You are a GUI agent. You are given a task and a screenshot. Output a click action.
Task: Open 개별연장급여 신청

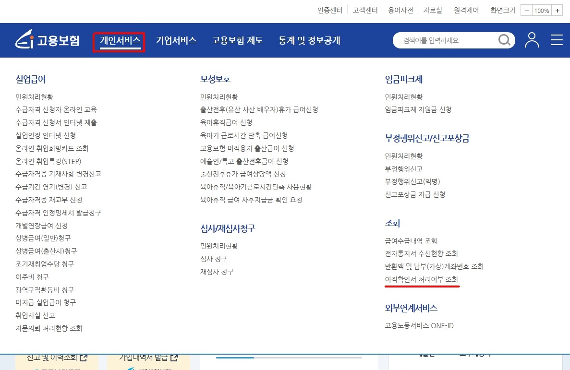(x=41, y=226)
